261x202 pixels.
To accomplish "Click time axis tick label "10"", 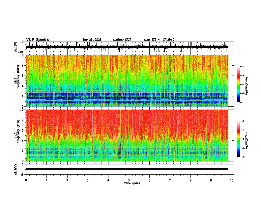I will tap(232, 180).
